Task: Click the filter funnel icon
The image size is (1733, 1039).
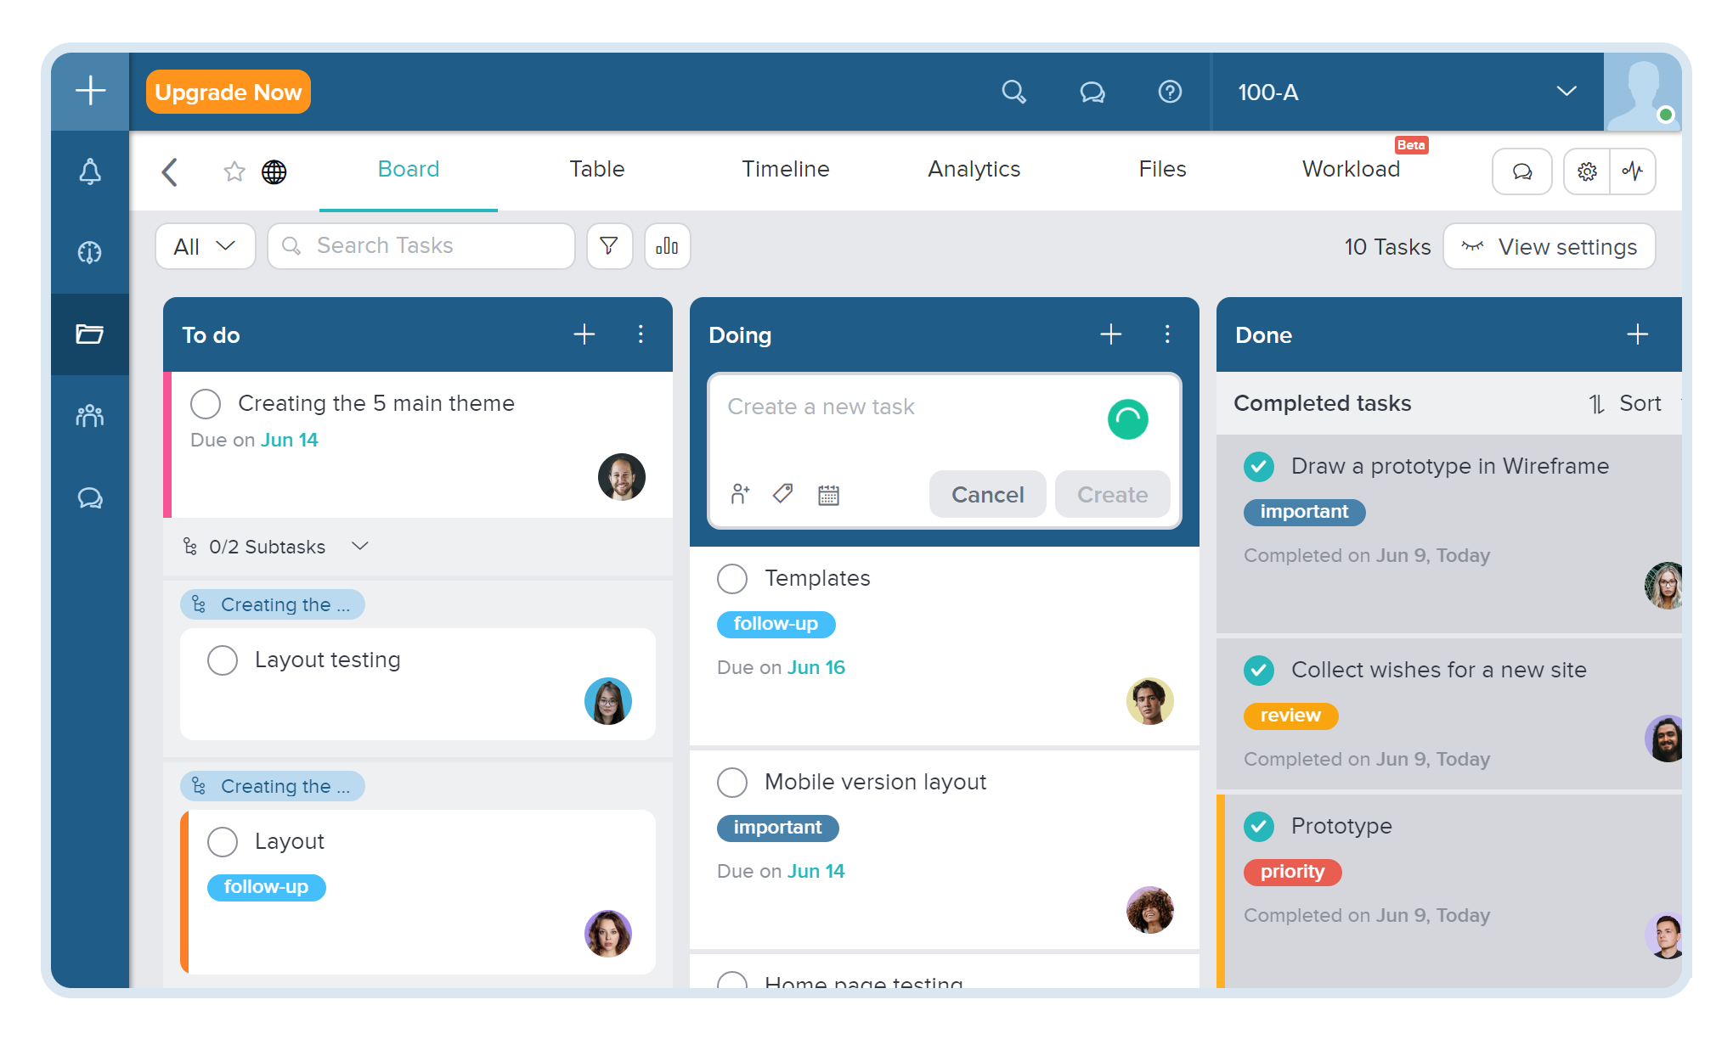Action: coord(609,246)
